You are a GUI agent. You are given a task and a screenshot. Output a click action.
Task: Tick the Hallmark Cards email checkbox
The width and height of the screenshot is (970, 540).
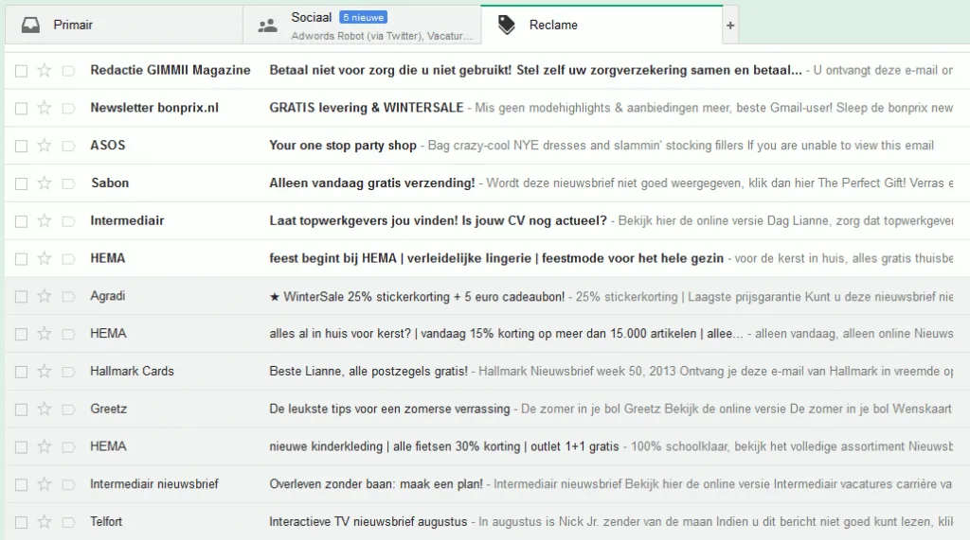click(21, 372)
